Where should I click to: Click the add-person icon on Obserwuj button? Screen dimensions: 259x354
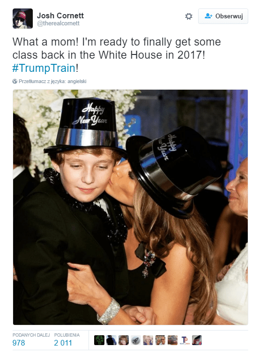pos(208,16)
